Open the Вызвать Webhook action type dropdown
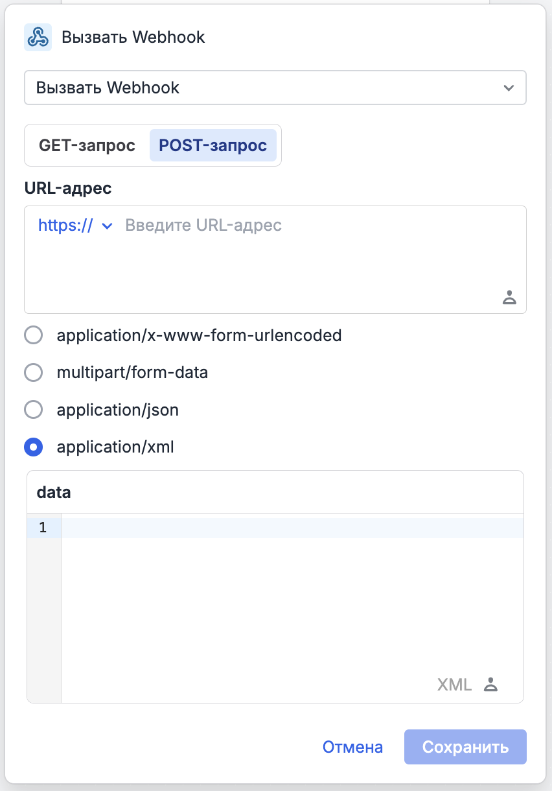Screen dimensions: 552x791 point(275,88)
